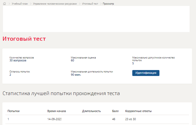The image size is (196, 125).
Task: Go to Учебный план breadcrumb
Action: pyautogui.click(x=20, y=4)
